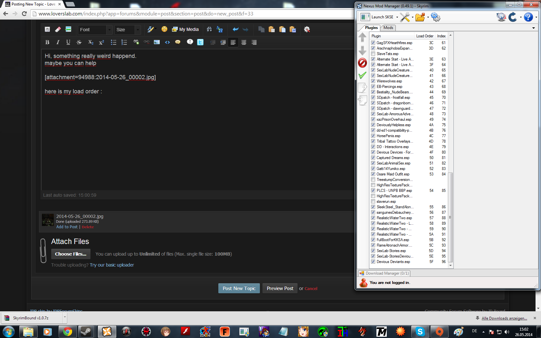Show hidden system tray icons

click(483, 332)
